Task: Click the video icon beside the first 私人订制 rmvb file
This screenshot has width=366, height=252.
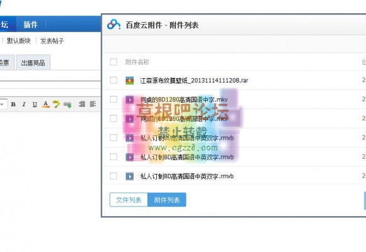Action: pos(130,138)
